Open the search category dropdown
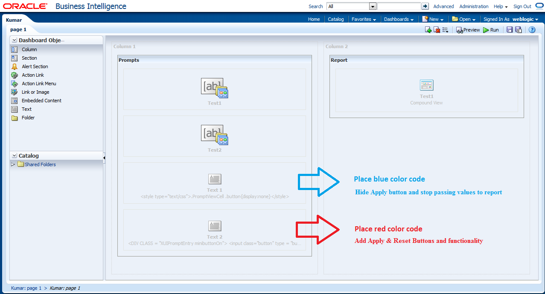 pyautogui.click(x=372, y=6)
